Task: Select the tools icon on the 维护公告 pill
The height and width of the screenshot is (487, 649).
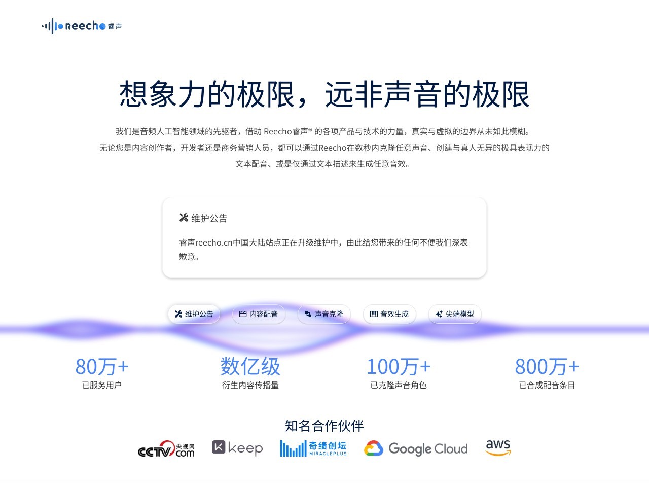Action: click(178, 314)
